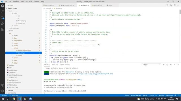
Task: Open the editor more actions menu
Action: pos(178,5)
